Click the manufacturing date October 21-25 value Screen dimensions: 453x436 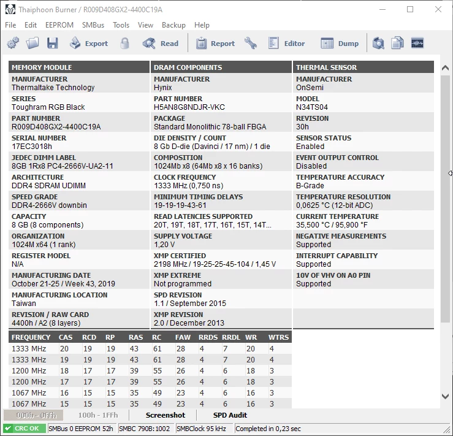click(x=63, y=284)
